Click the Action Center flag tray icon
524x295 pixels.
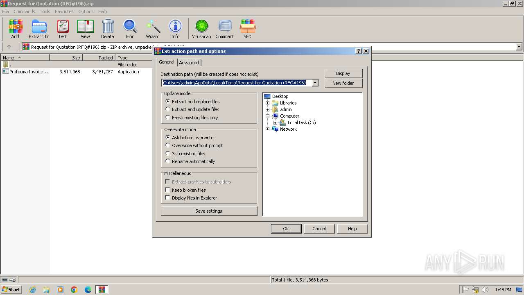(x=465, y=290)
